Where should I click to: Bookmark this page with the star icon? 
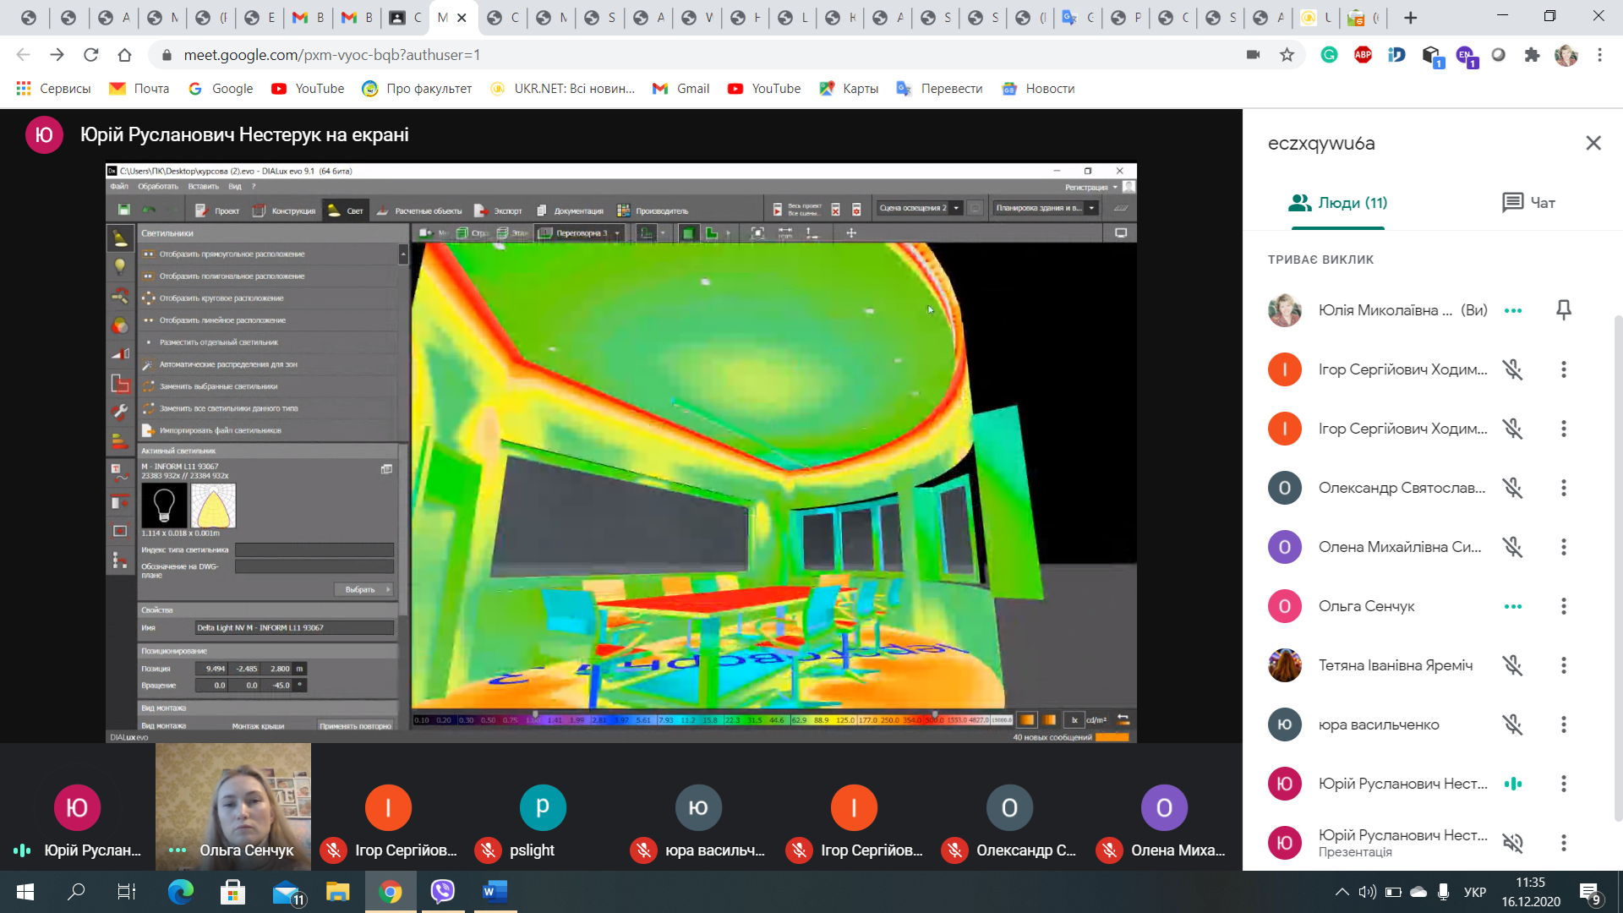[x=1287, y=55]
